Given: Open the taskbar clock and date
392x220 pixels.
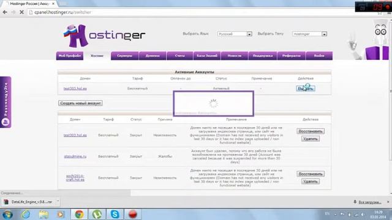Looking at the screenshot, I should (379, 215).
